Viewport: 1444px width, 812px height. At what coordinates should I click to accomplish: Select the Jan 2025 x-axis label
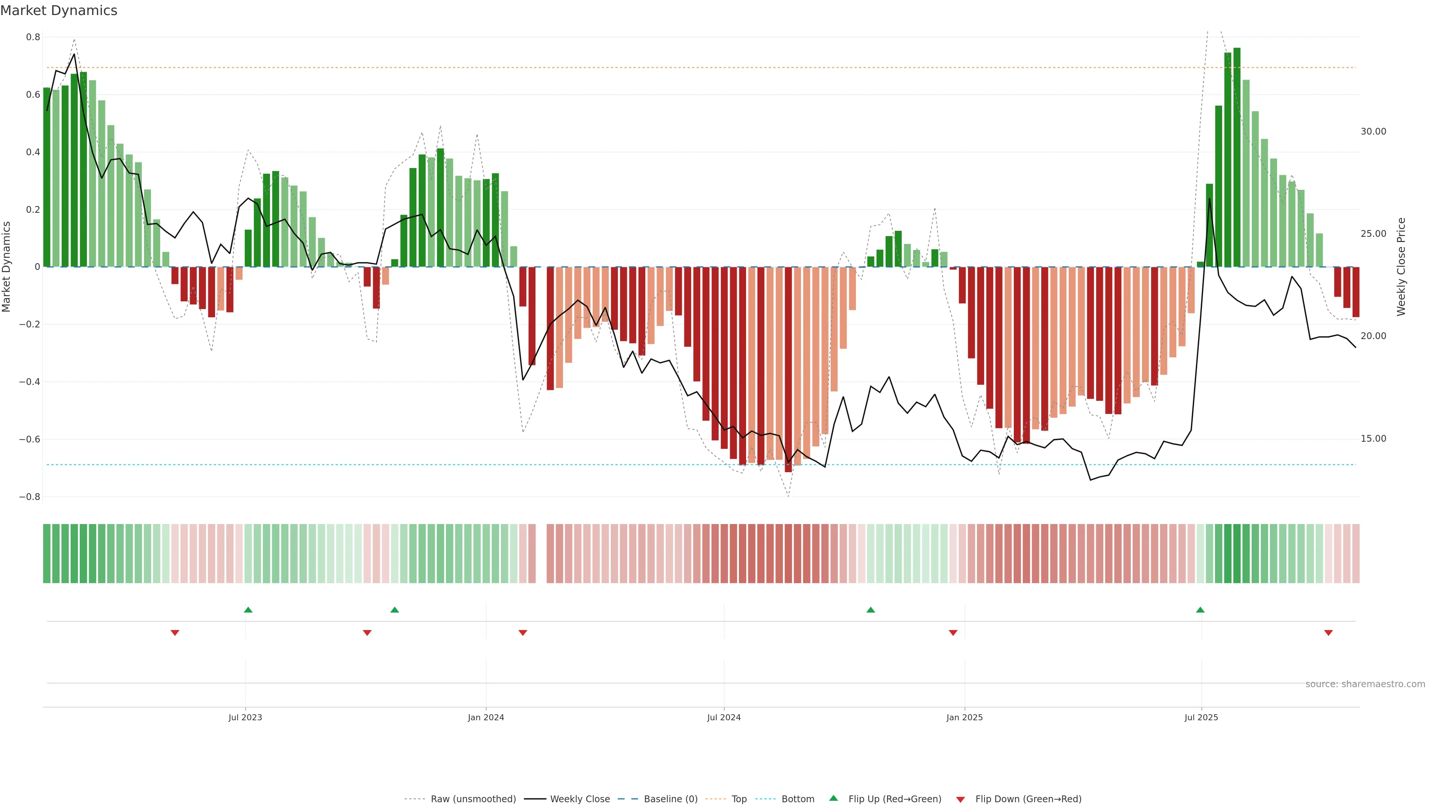click(x=964, y=717)
